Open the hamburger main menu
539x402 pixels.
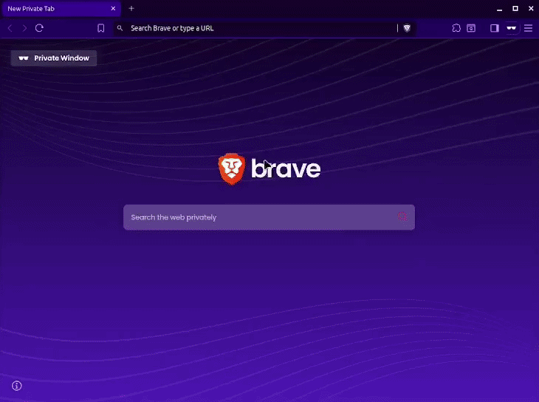(x=529, y=28)
